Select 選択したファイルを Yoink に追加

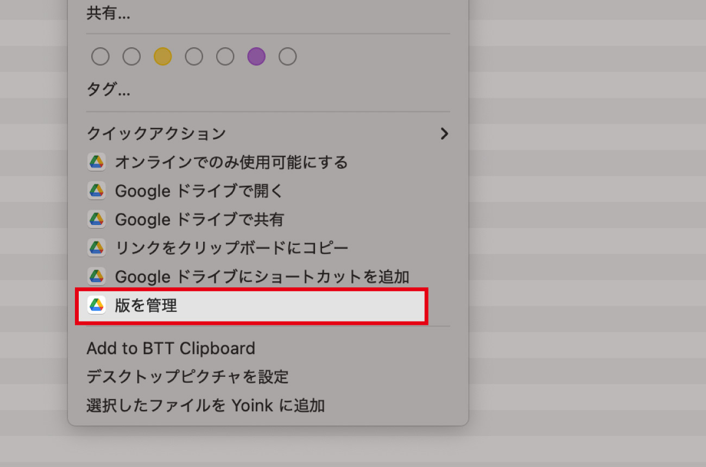(x=205, y=405)
